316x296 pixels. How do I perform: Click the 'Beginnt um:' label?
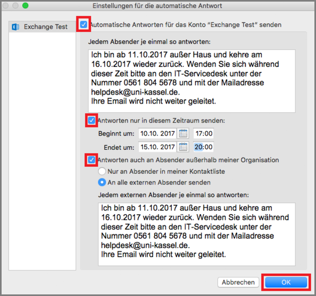[x=116, y=133]
